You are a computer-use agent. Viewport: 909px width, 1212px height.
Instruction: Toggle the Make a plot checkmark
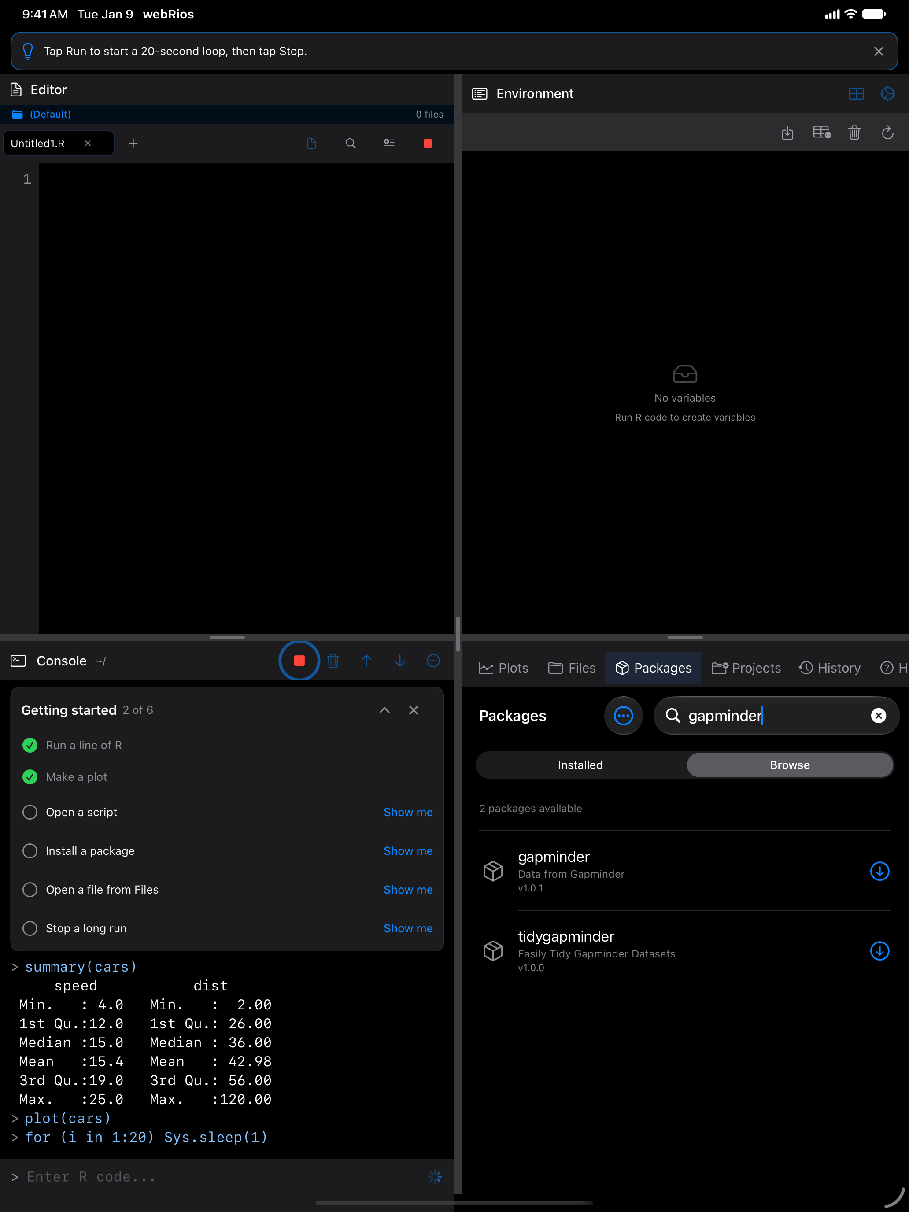[30, 777]
